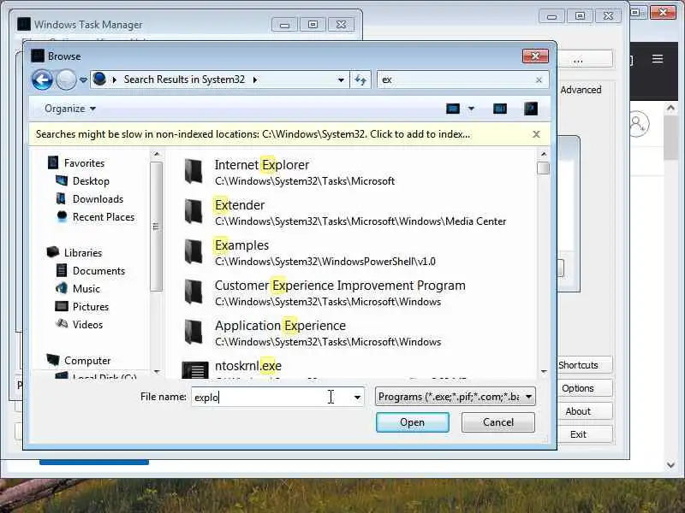Viewport: 685px width, 513px height.
Task: Click the Options button in background window
Action: (578, 388)
